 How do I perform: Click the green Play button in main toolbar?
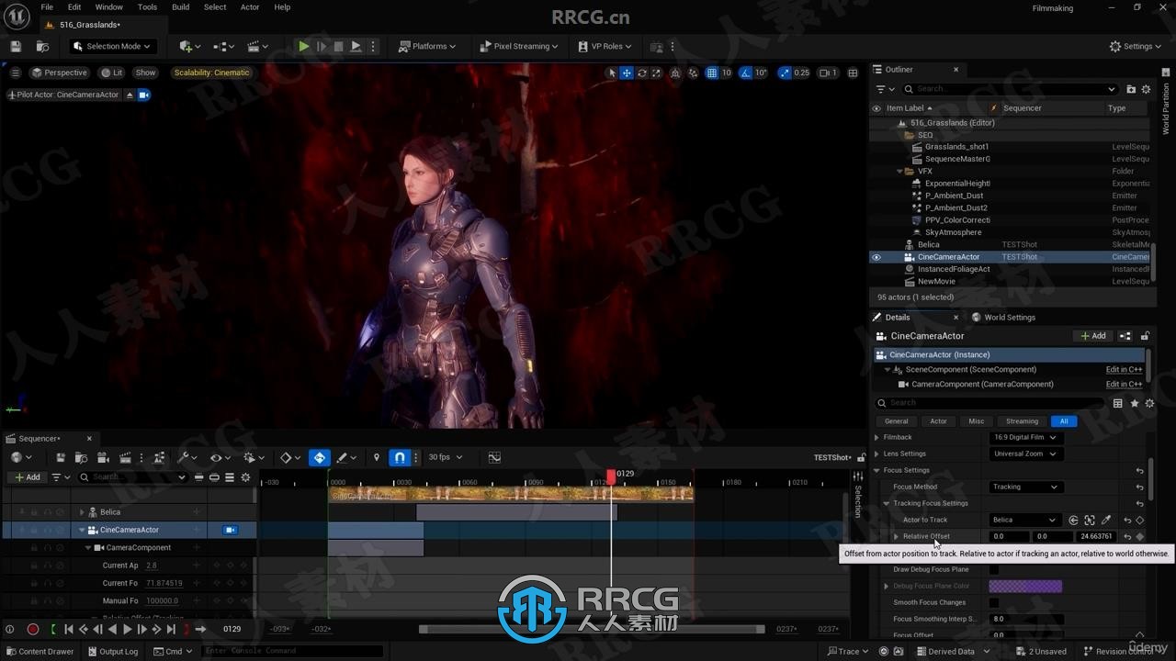click(x=303, y=46)
